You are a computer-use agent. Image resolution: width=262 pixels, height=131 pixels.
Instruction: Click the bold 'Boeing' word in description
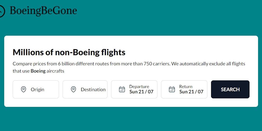pos(38,71)
